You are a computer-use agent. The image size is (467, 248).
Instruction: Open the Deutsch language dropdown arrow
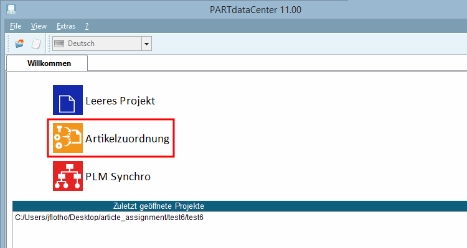(146, 44)
